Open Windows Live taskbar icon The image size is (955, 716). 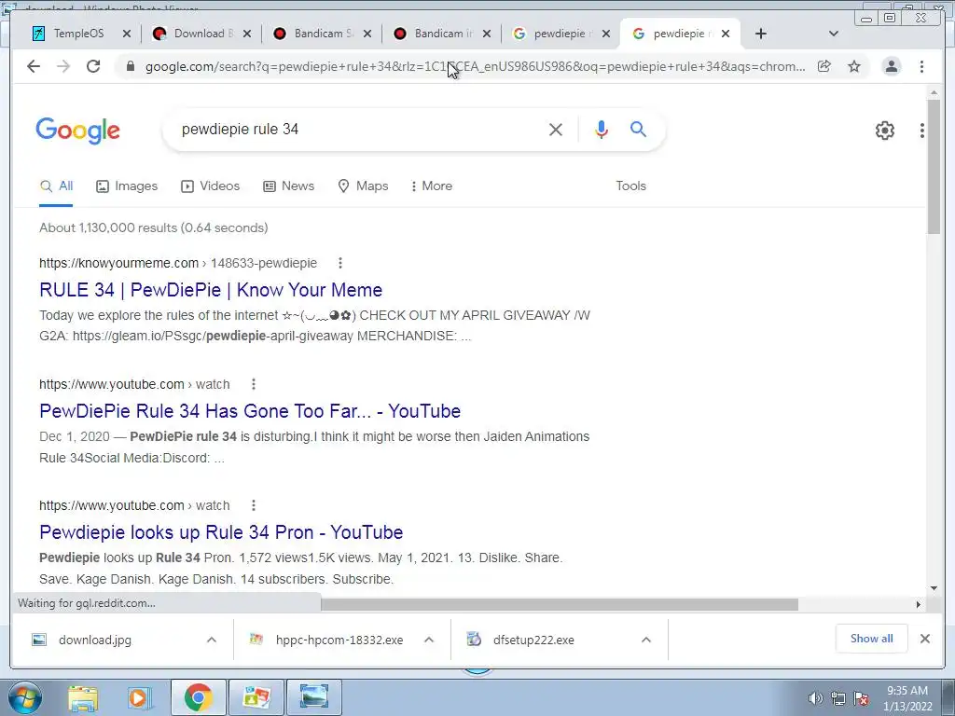[256, 697]
